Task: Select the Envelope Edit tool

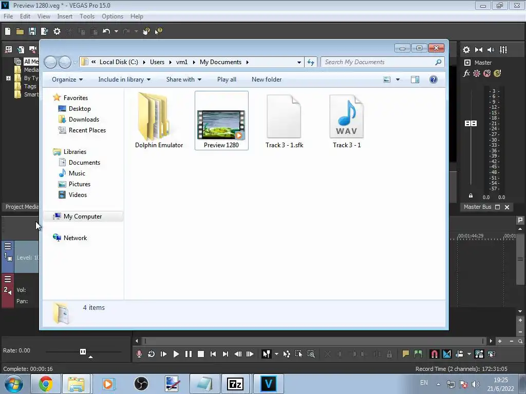Action: coord(287,354)
